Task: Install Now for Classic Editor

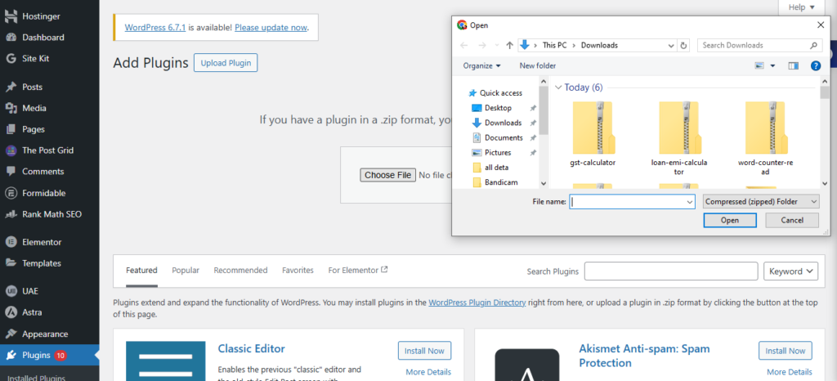Action: click(x=424, y=351)
